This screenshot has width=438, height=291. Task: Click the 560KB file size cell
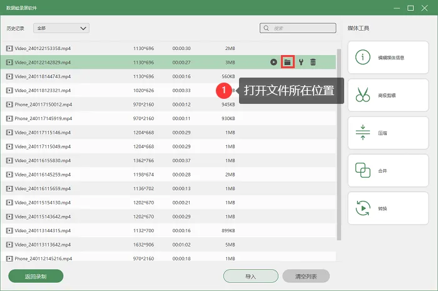click(x=228, y=76)
